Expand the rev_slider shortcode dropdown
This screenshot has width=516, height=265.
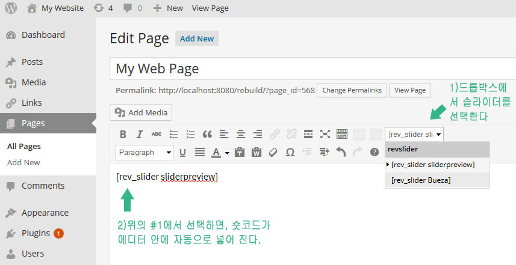(414, 134)
